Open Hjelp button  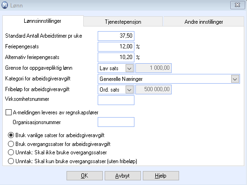tap(161, 176)
